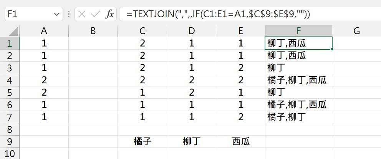Select column A header
The height and width of the screenshot is (159, 381).
44,31
